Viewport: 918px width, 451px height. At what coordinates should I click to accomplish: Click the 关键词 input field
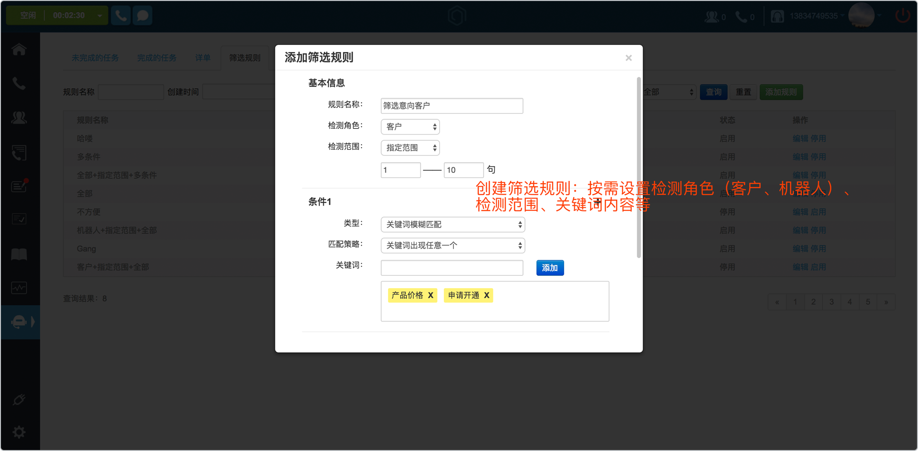[x=452, y=268]
